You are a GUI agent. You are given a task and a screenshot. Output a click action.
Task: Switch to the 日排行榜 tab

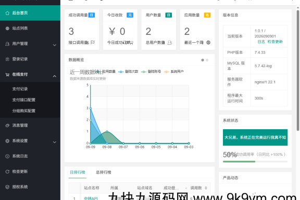[x=77, y=172]
